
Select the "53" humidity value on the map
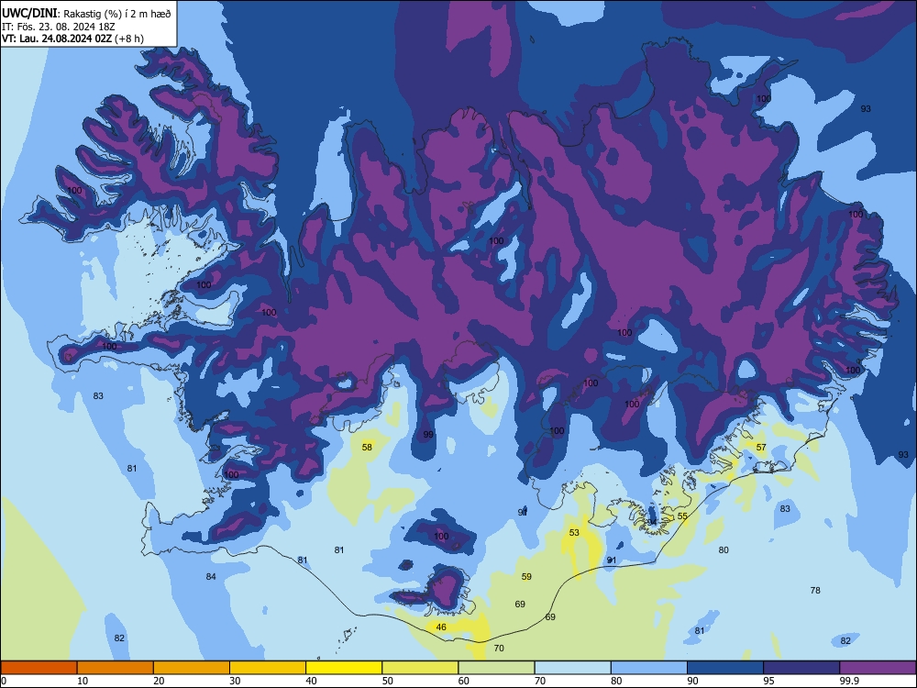click(x=574, y=532)
